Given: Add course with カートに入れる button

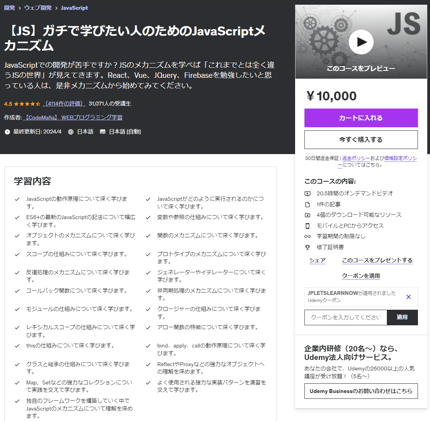Looking at the screenshot, I should [x=361, y=118].
